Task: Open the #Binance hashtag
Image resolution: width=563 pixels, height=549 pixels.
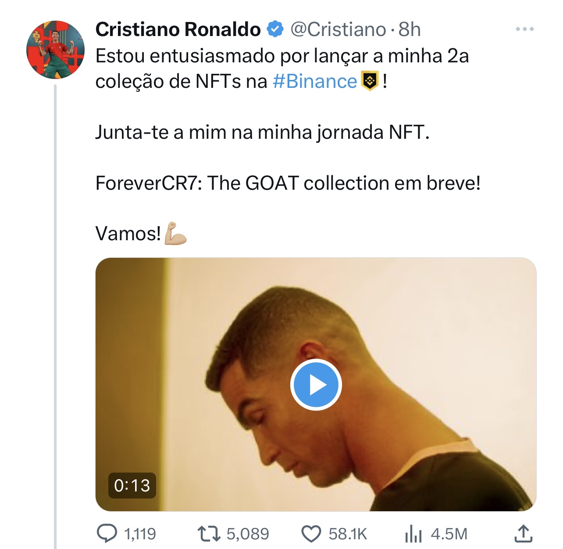Action: point(314,81)
